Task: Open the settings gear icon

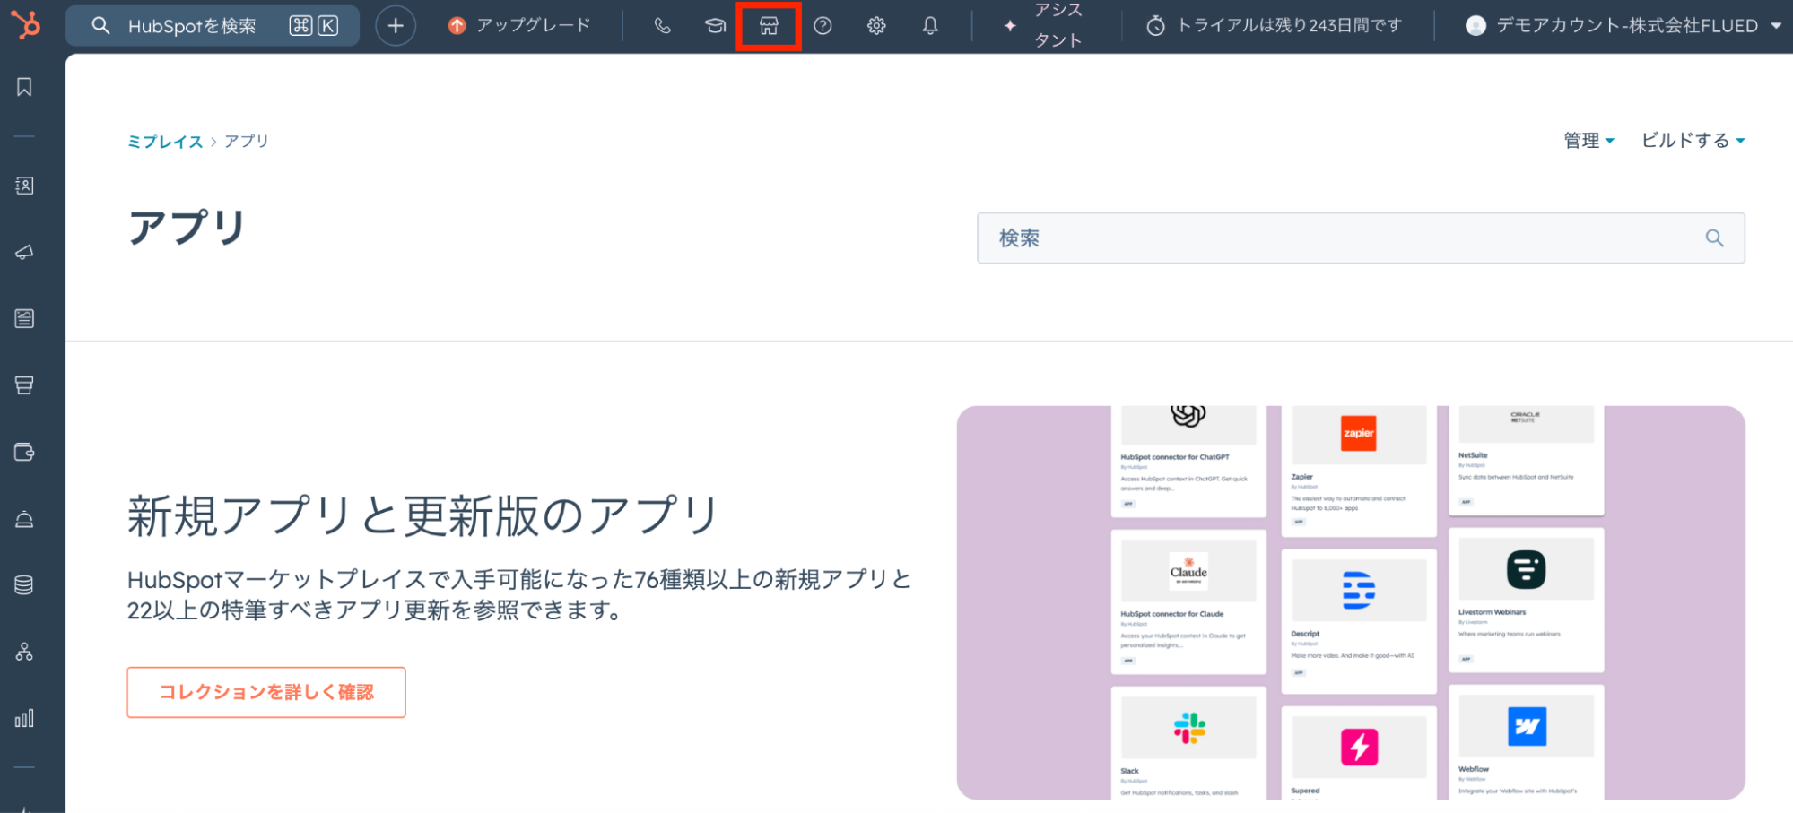Action: pos(876,26)
